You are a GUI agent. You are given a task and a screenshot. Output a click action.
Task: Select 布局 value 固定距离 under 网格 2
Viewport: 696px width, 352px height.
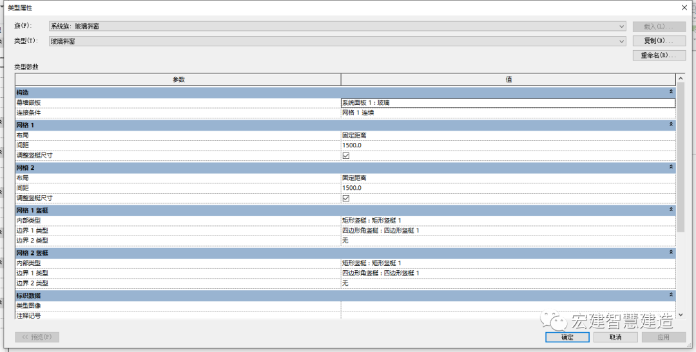508,178
